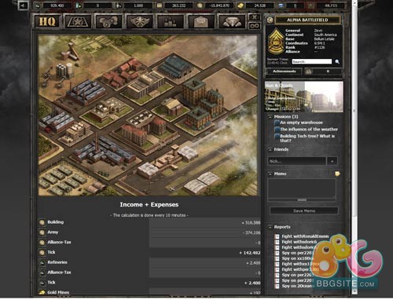Open first Spy on per220 report

tap(297, 253)
